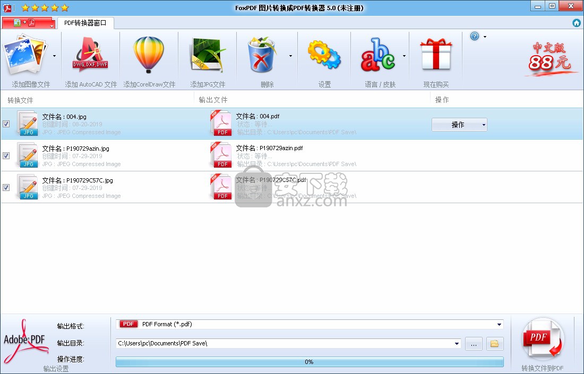
Task: Click the Delete trash bin icon
Action: [x=262, y=55]
